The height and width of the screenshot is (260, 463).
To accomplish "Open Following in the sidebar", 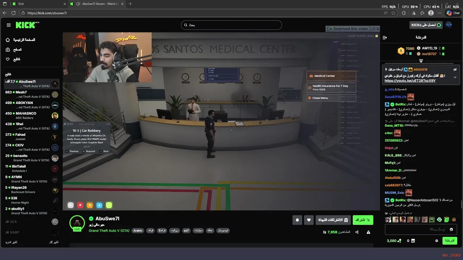I will 13,59.
